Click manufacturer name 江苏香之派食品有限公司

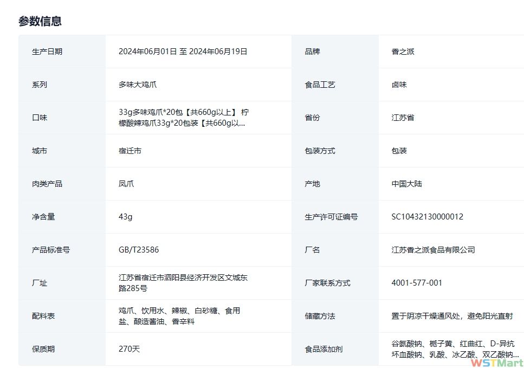point(433,250)
